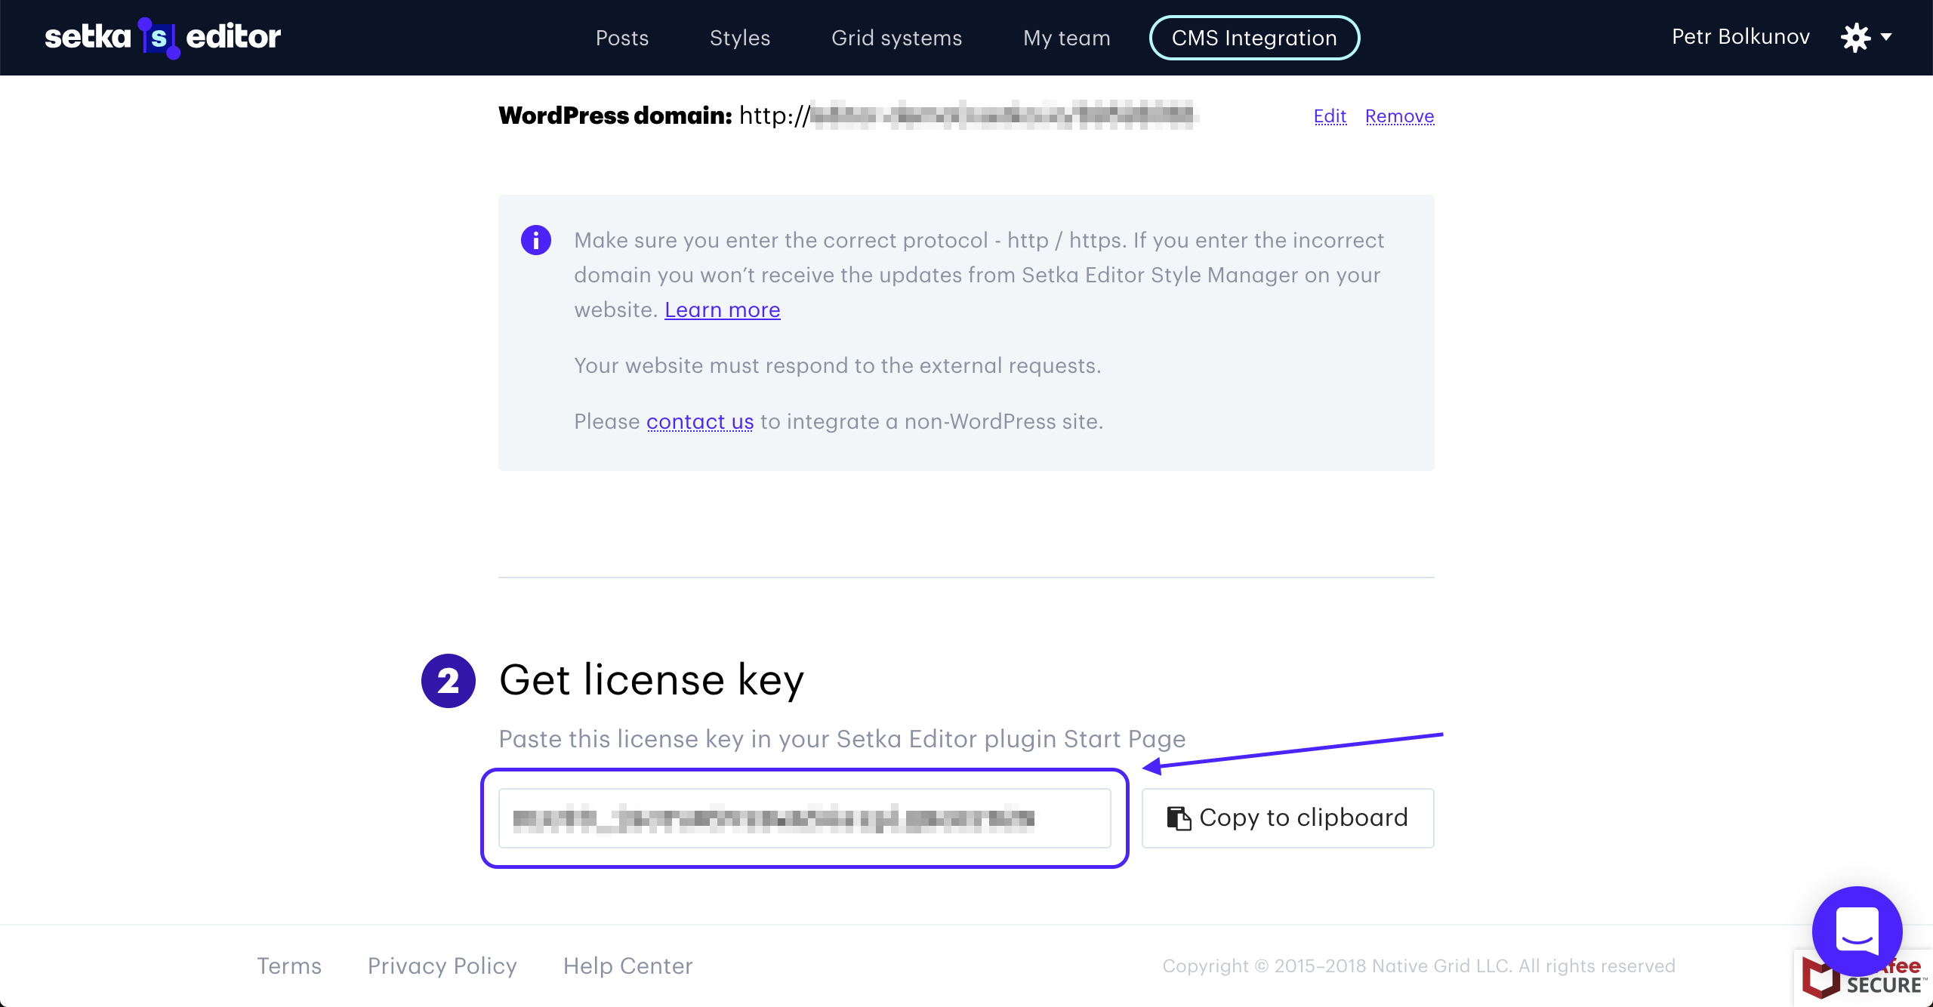This screenshot has height=1007, width=1933.
Task: Click the clipboard icon in copy button
Action: (x=1179, y=818)
